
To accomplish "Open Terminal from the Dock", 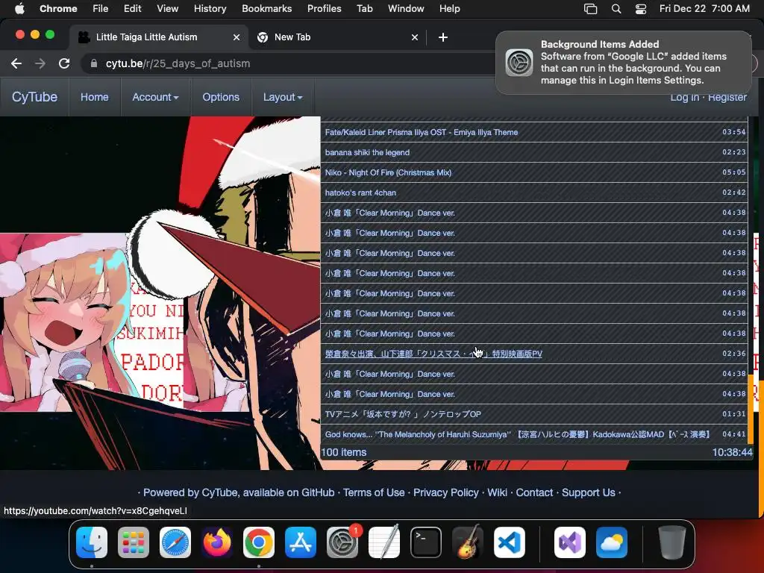I will 426,542.
